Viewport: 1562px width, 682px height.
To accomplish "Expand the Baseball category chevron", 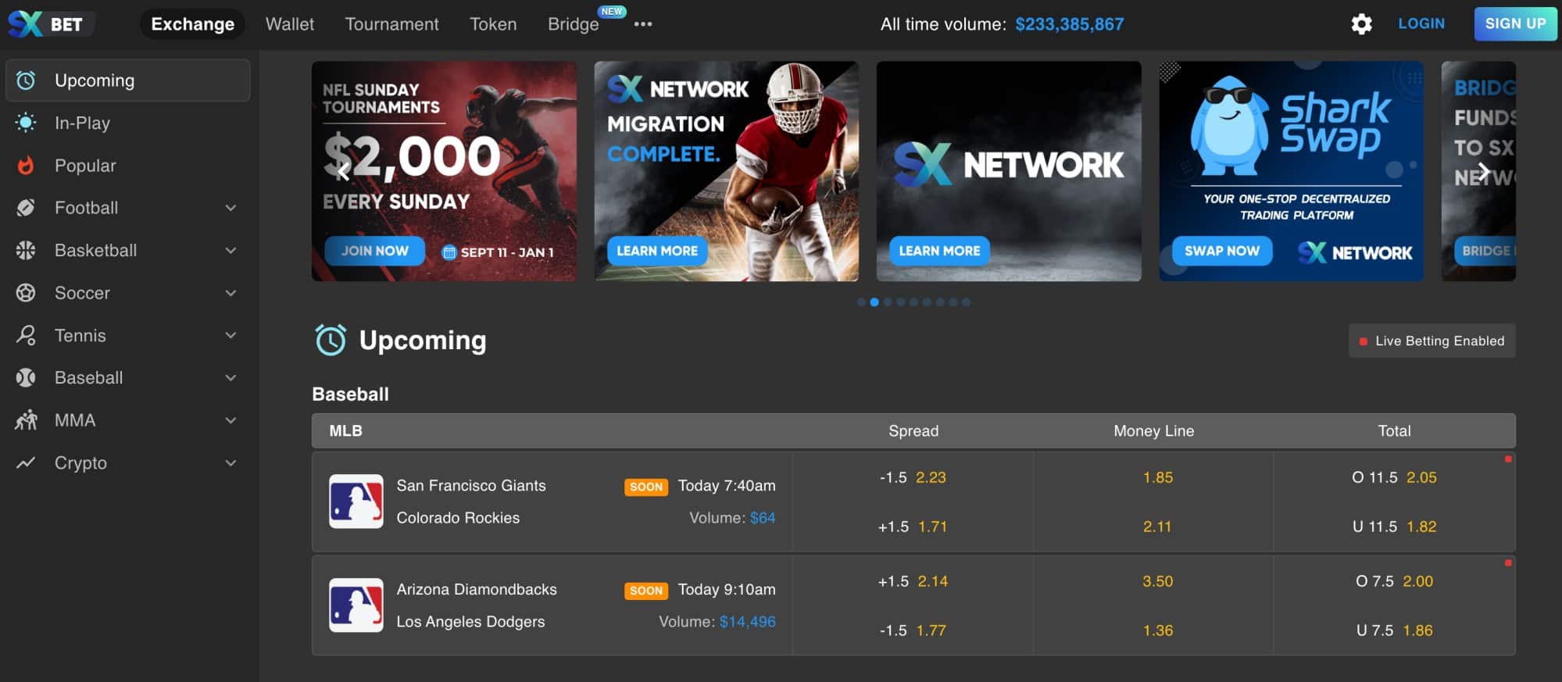I will [x=231, y=378].
